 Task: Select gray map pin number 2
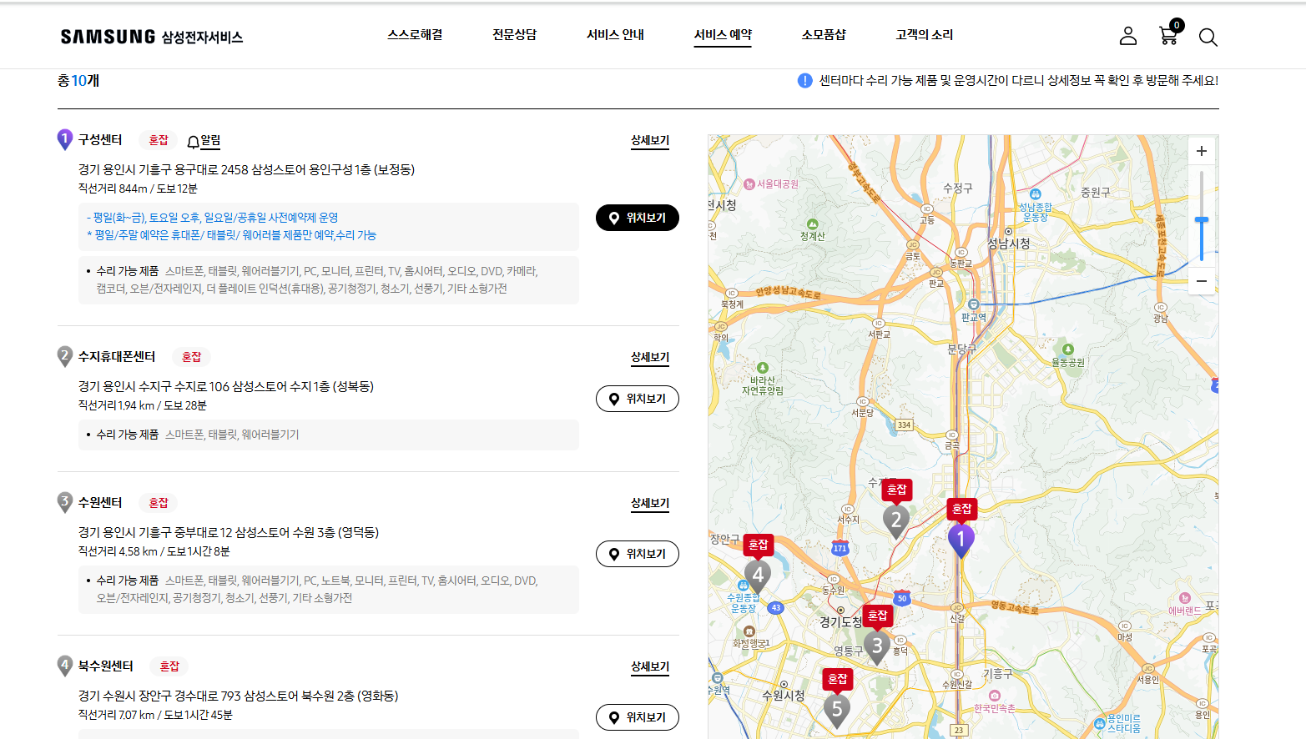[895, 521]
